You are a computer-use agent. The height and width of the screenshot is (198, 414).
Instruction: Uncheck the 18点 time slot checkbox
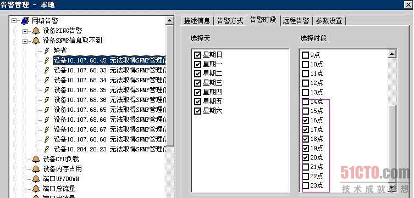click(x=306, y=139)
